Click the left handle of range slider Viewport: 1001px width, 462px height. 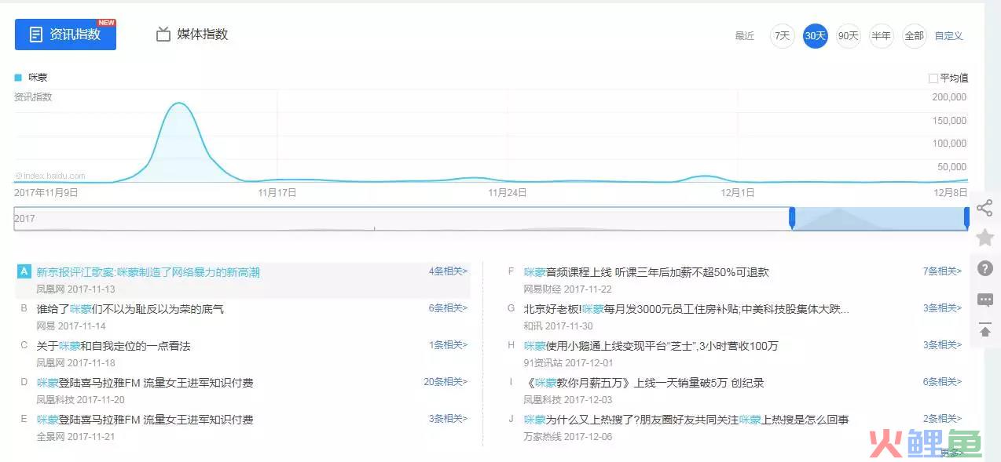pyautogui.click(x=792, y=218)
